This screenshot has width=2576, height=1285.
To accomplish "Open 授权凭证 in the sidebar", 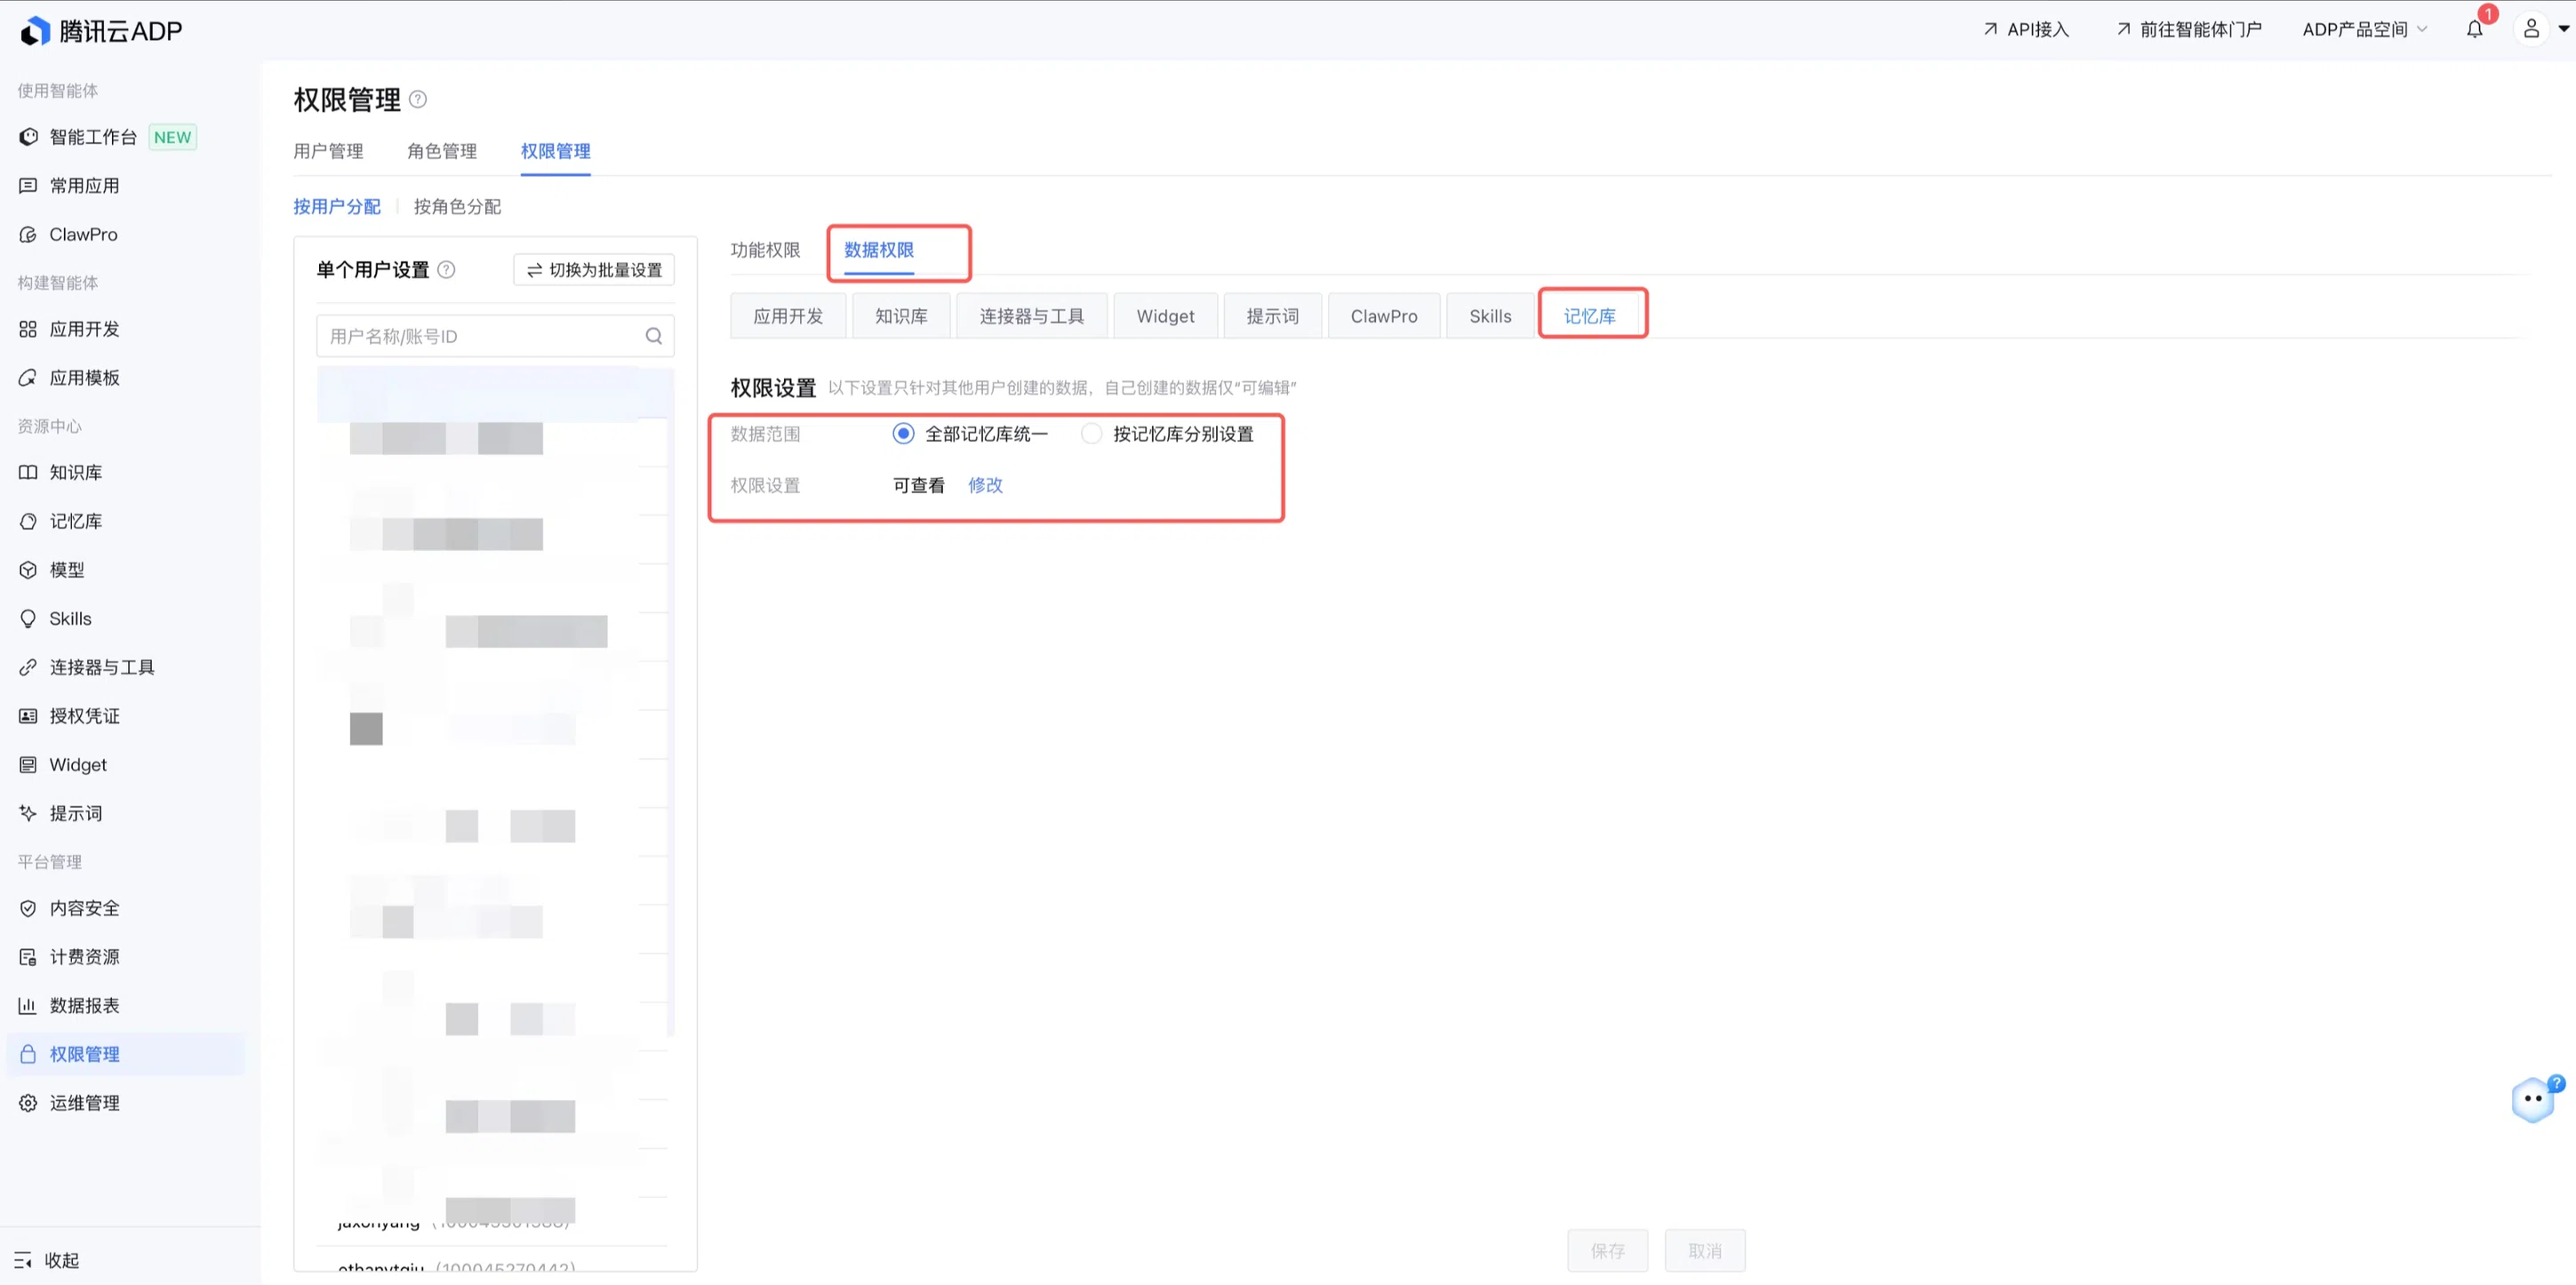I will 84,716.
